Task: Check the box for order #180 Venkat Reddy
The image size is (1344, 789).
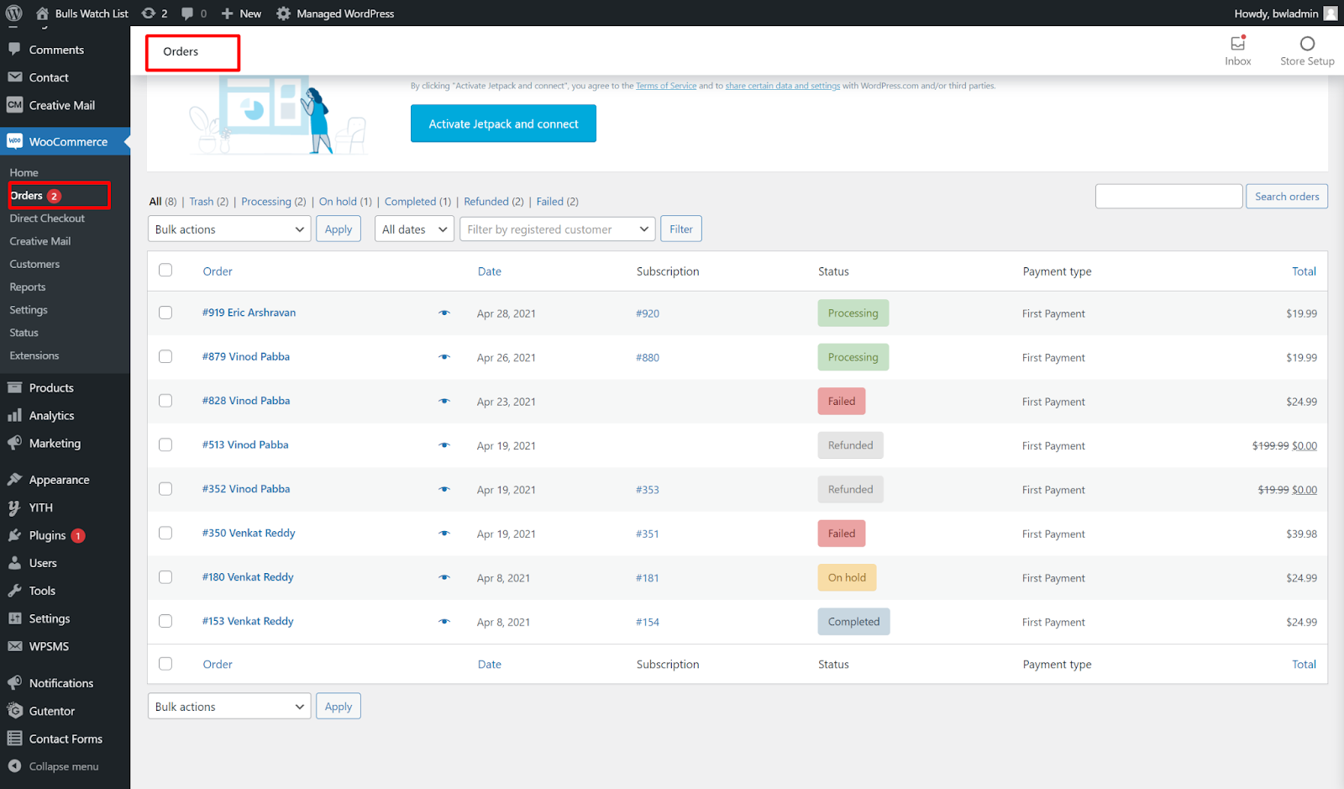Action: coord(165,577)
